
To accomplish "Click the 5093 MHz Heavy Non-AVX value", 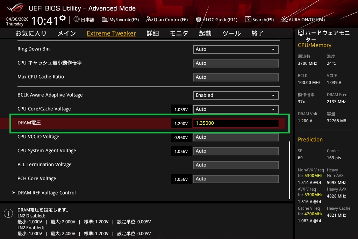I will click(336, 183).
